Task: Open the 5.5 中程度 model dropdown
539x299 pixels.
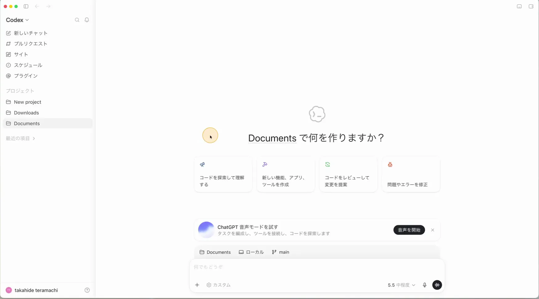Action: tap(401, 285)
